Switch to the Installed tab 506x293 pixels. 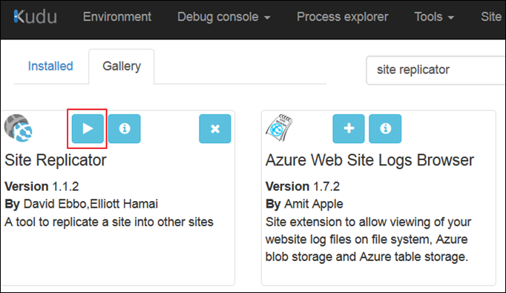[x=50, y=66]
